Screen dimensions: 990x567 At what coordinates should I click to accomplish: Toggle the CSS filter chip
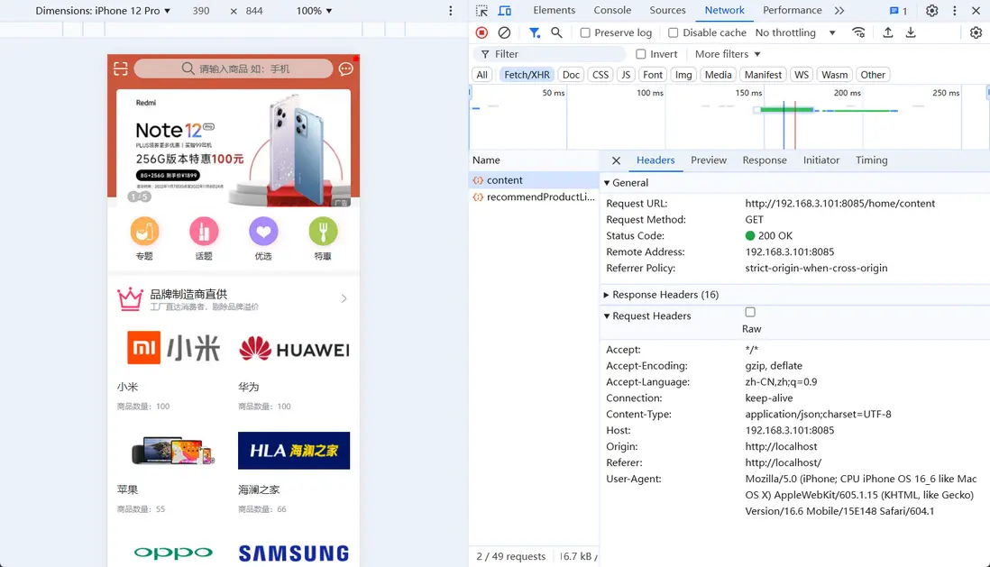coord(600,75)
